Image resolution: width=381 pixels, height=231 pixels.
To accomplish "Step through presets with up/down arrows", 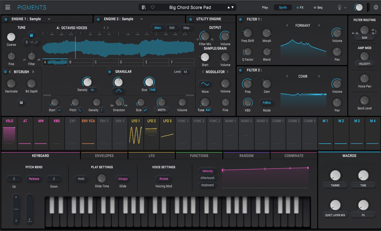I will (230, 7).
